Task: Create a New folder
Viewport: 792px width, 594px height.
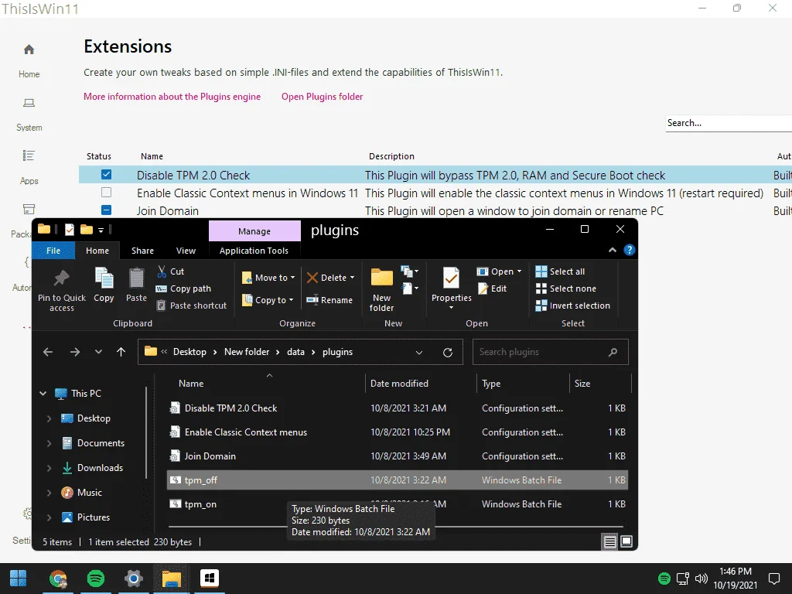Action: 382,290
